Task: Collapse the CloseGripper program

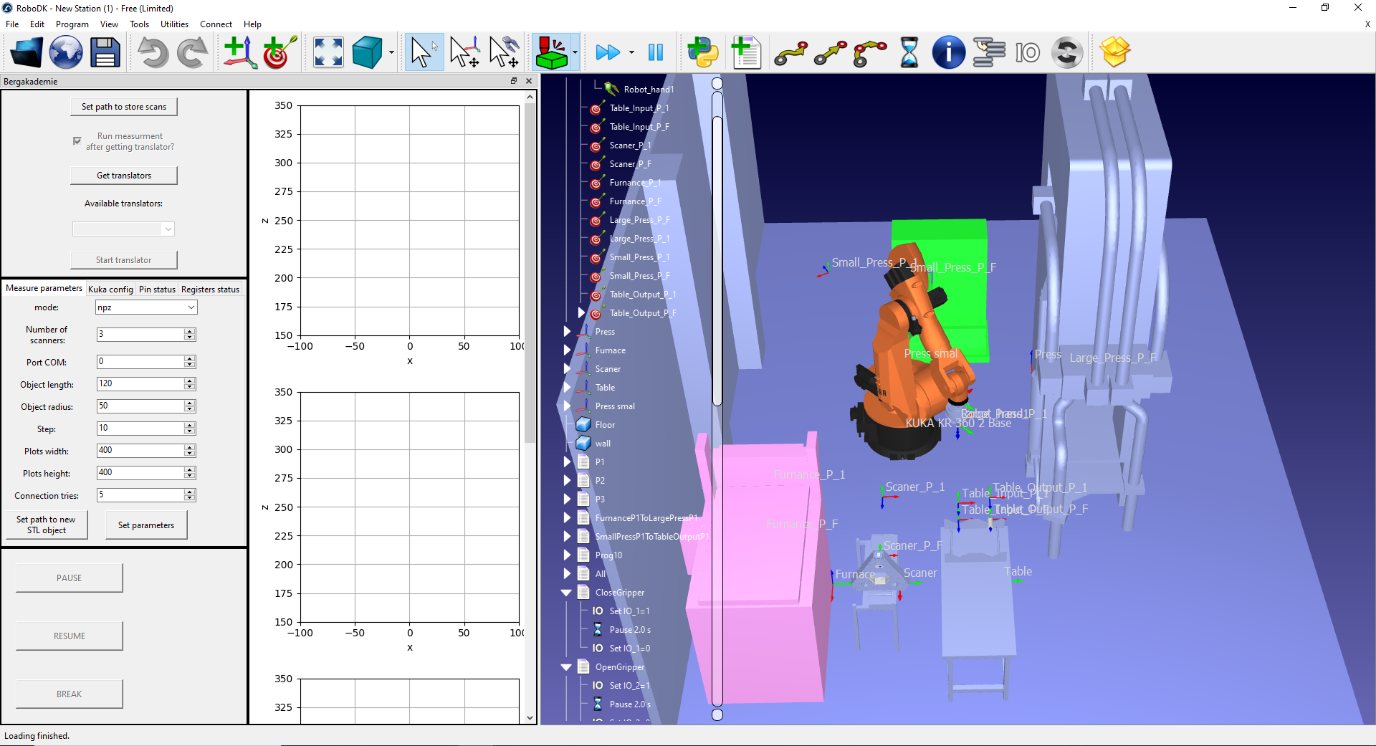Action: pyautogui.click(x=566, y=593)
